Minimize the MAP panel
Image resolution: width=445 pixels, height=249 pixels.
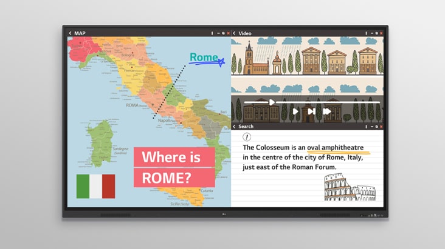coord(218,33)
